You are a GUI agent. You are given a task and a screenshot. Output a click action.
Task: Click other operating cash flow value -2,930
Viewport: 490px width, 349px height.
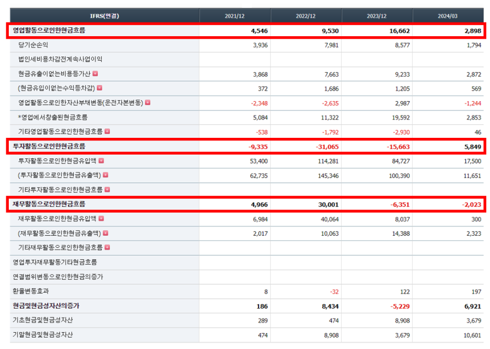click(x=401, y=132)
